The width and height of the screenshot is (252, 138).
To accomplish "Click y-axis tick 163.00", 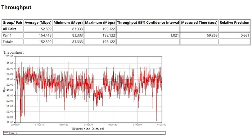I will click(x=9, y=79).
